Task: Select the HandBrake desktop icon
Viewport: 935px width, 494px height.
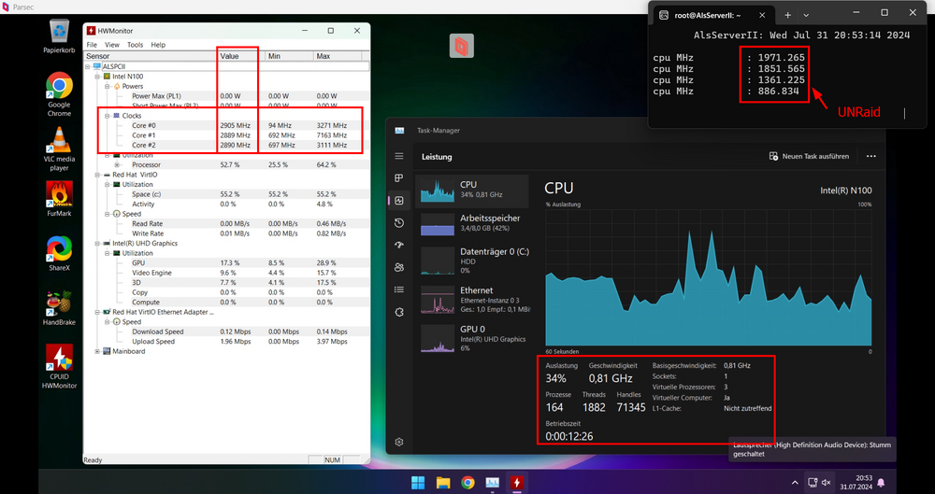Action: pos(59,308)
